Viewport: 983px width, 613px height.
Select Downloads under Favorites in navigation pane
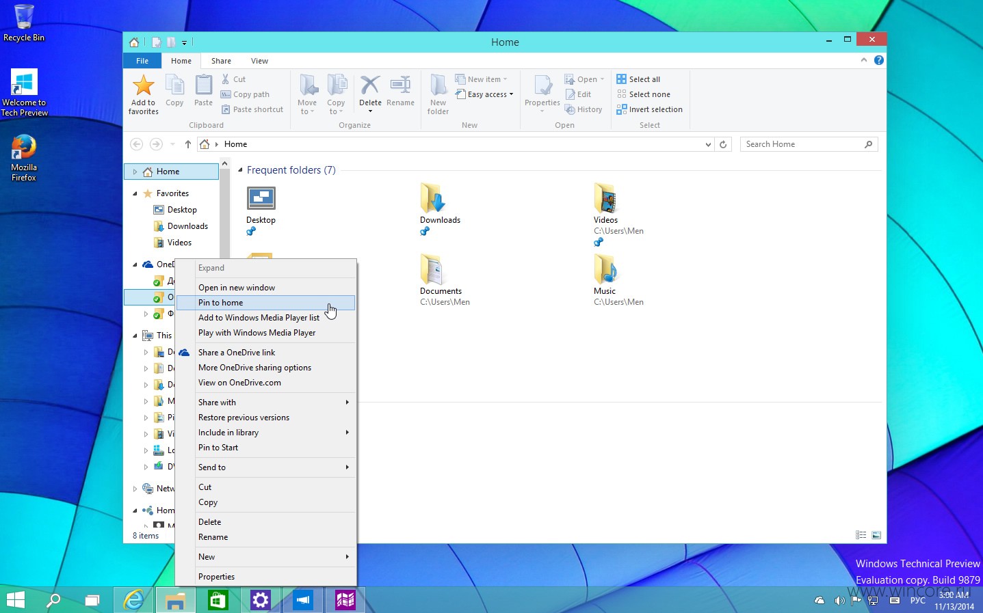pos(187,226)
